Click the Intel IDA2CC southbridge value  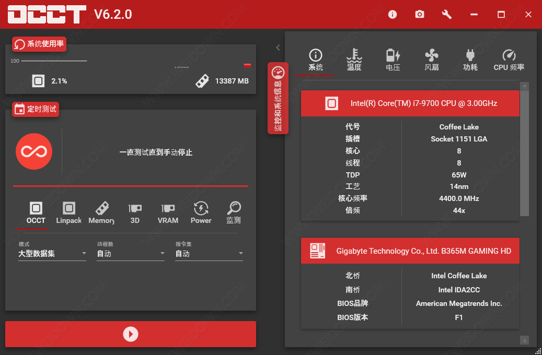pos(459,290)
